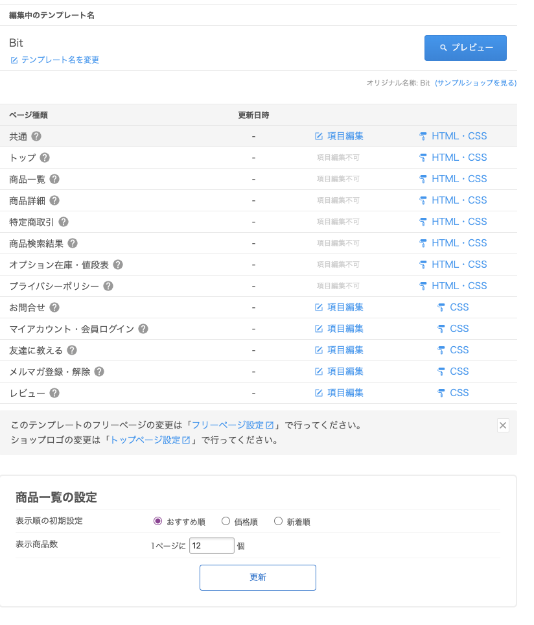The image size is (534, 625).
Task: Open help icon next to 商品詳細
Action: click(x=54, y=200)
